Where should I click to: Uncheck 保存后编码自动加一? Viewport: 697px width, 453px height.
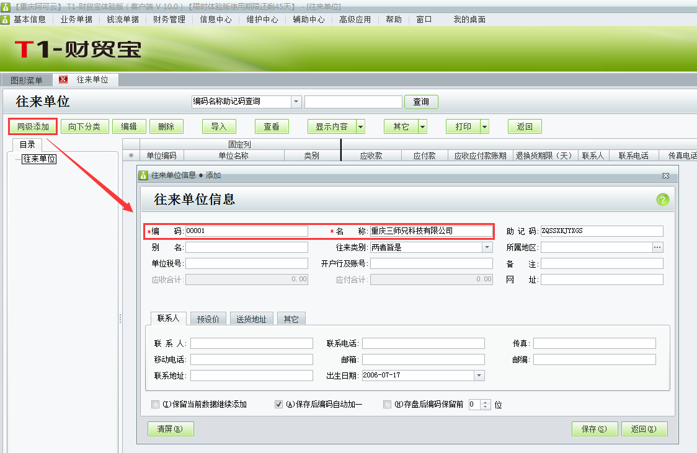(x=278, y=404)
